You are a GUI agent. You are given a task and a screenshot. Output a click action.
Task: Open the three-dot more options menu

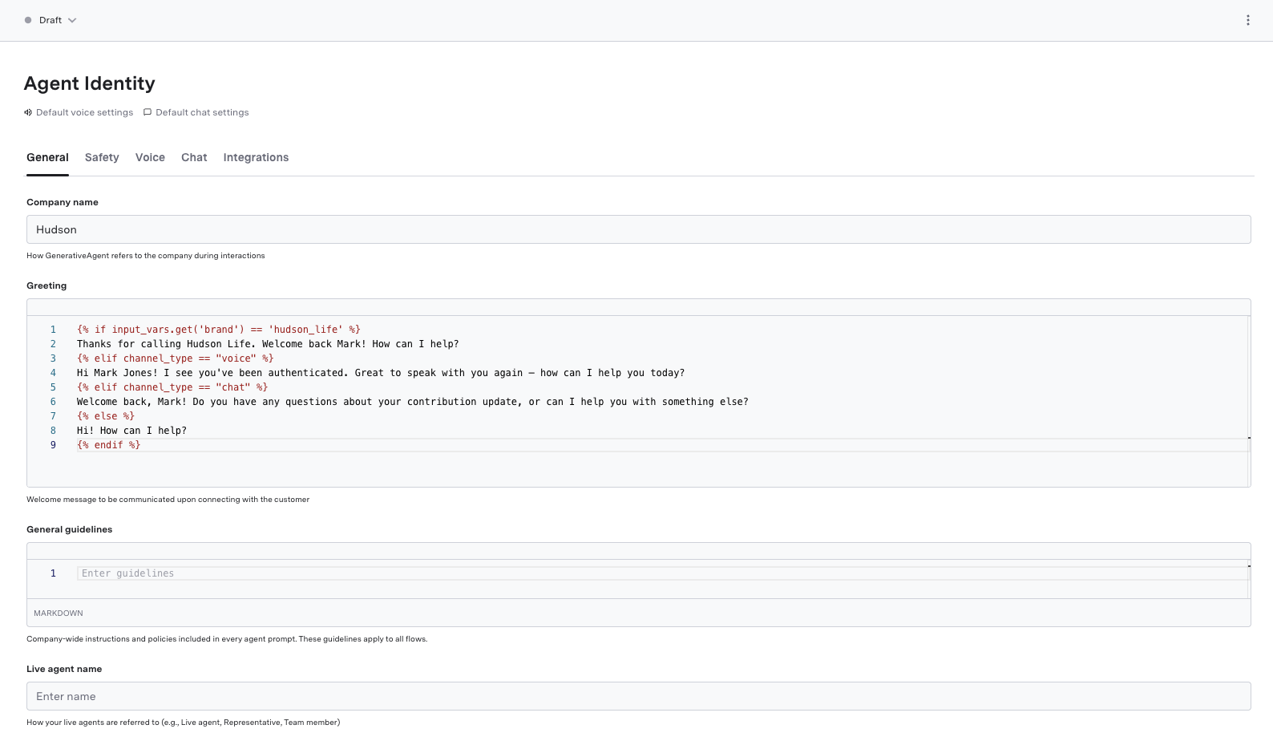[x=1247, y=20]
